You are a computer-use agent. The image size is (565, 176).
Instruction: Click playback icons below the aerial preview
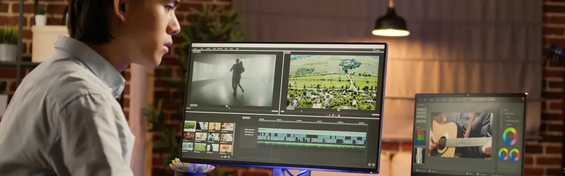click(333, 115)
